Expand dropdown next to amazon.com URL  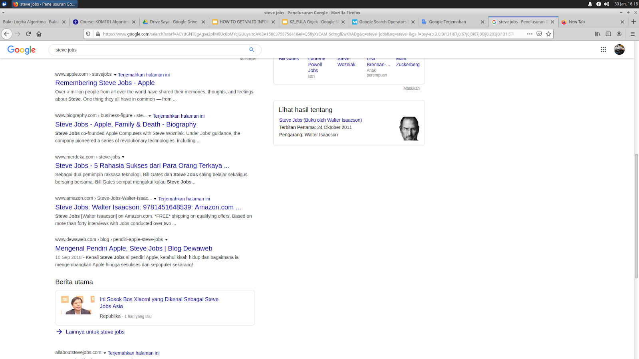click(x=155, y=199)
